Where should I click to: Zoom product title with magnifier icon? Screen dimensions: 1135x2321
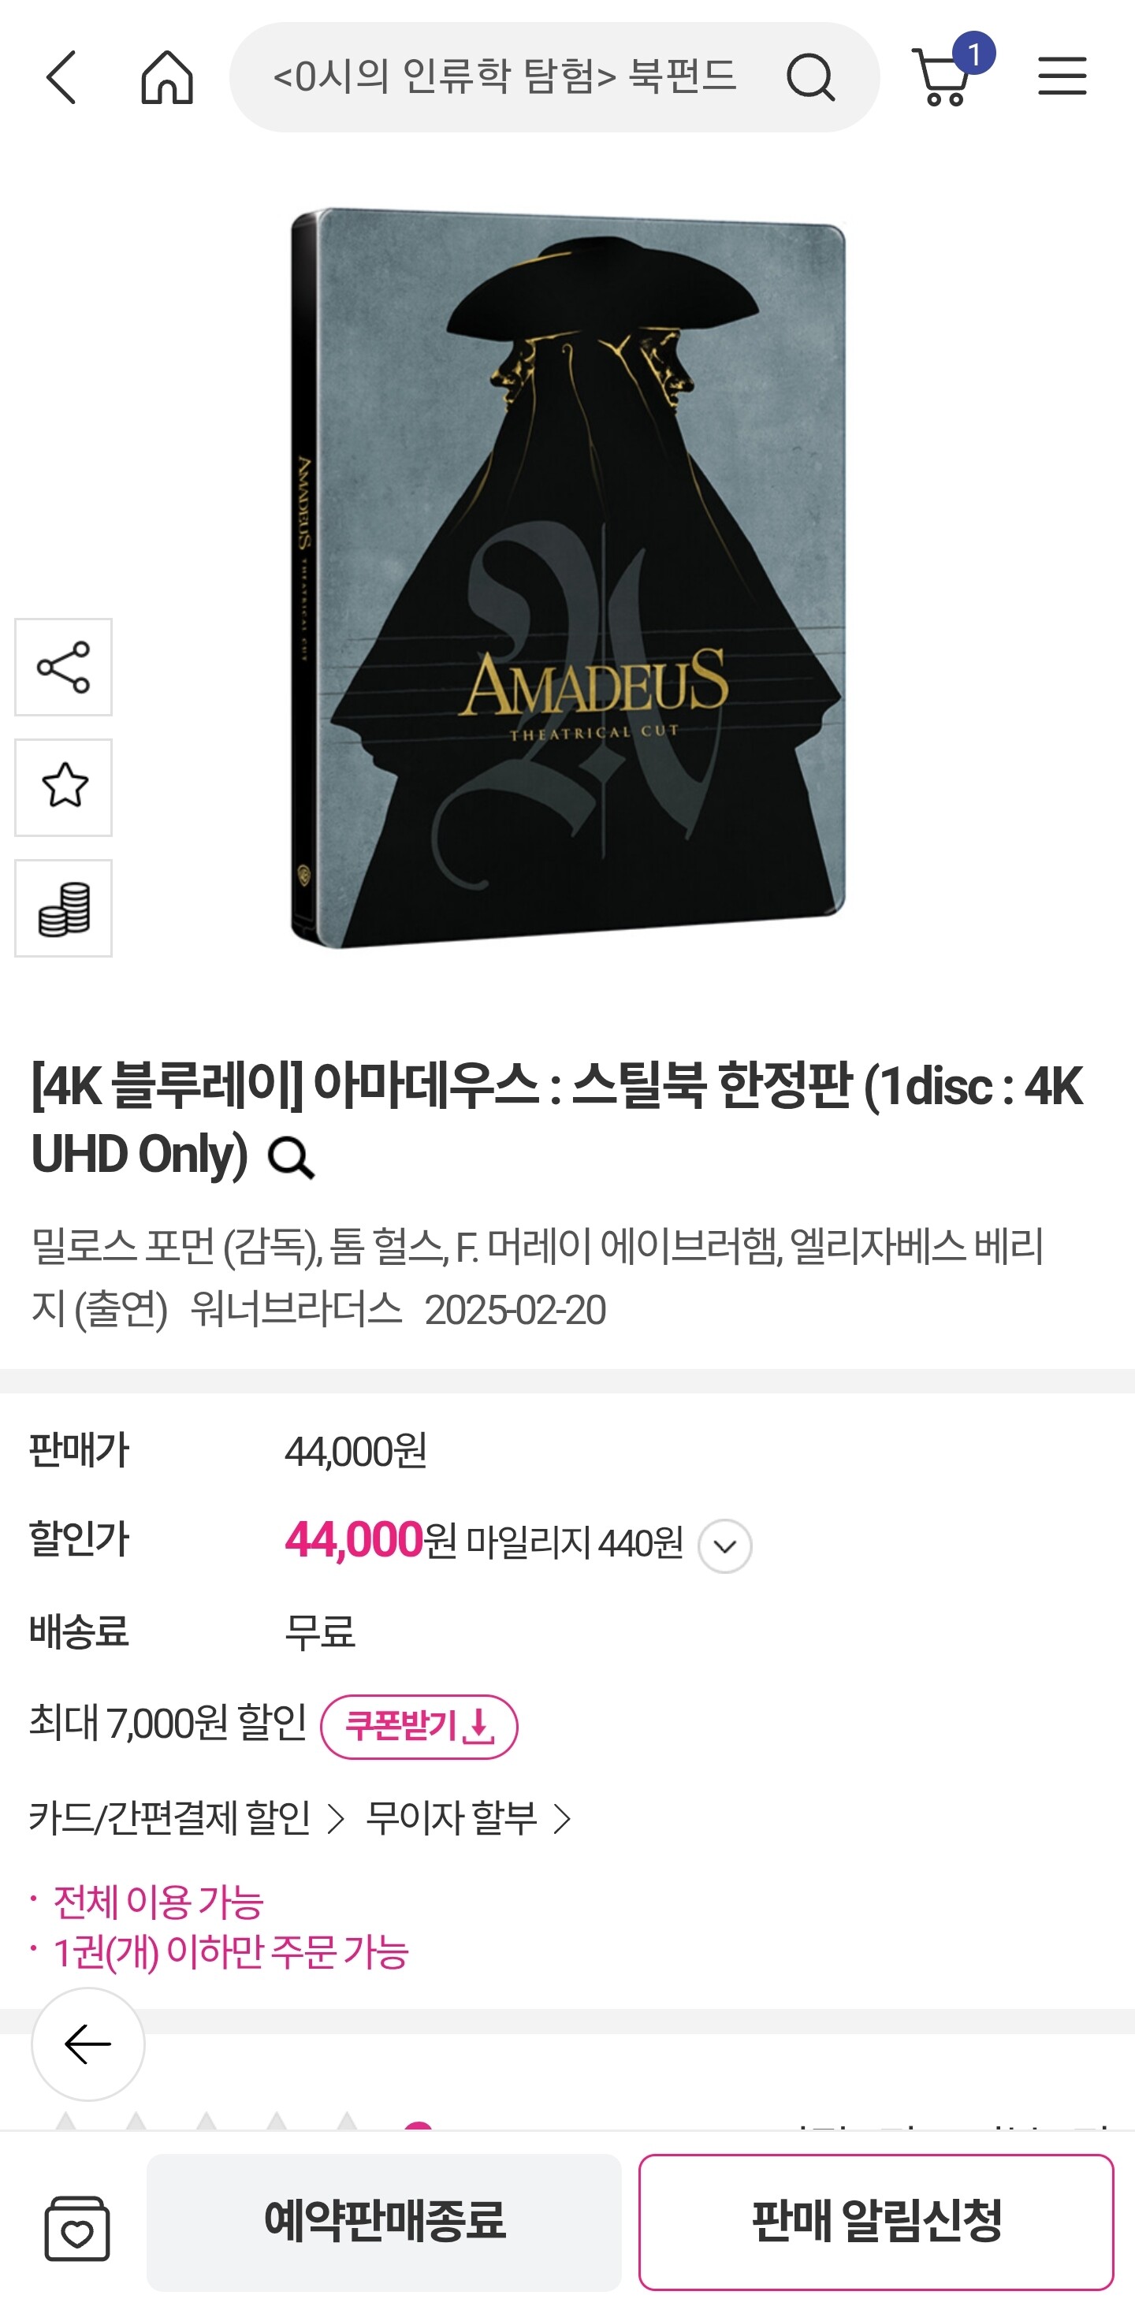pos(291,1157)
